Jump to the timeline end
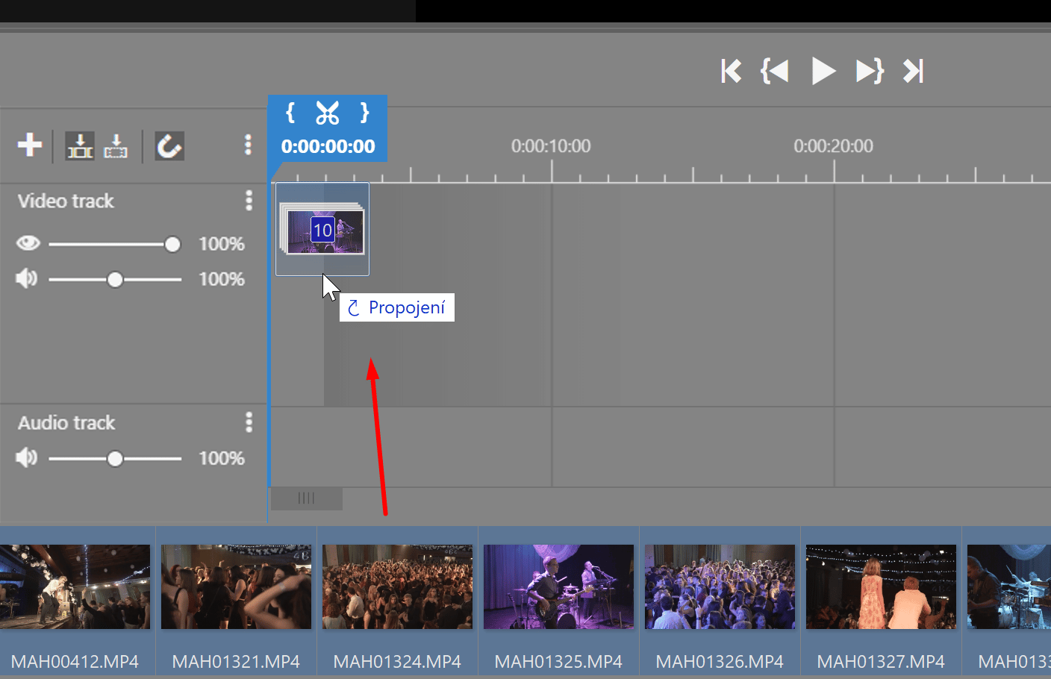This screenshot has width=1051, height=679. pos(914,71)
